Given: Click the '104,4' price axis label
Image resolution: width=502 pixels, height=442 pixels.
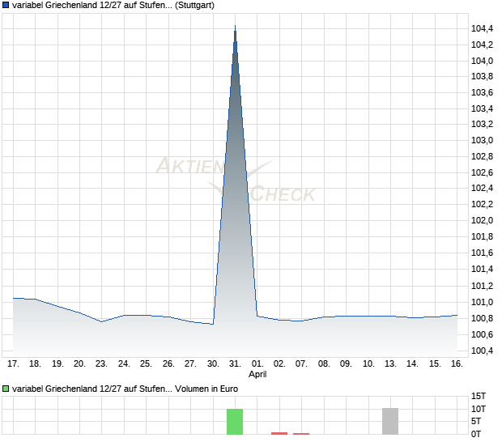Looking at the screenshot, I should pyautogui.click(x=482, y=29).
